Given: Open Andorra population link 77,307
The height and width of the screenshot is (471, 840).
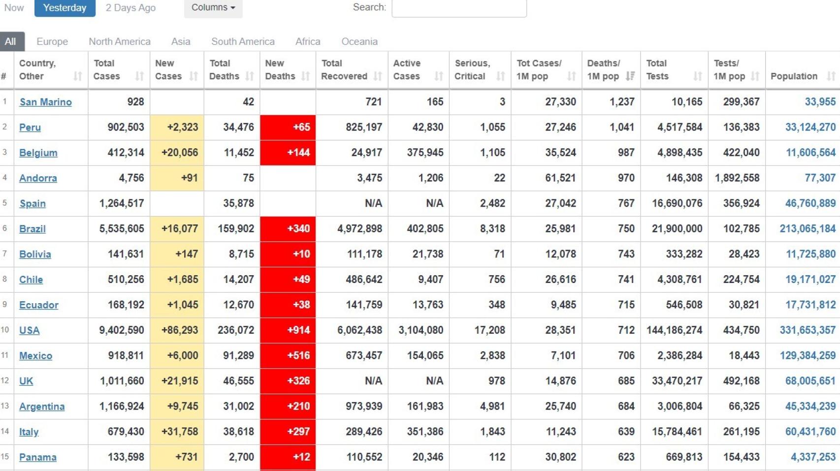Looking at the screenshot, I should (820, 178).
